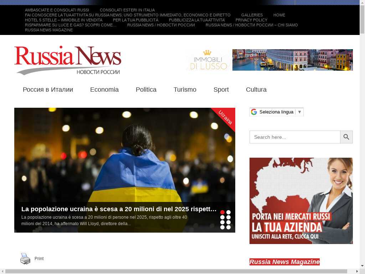Select the bottom-left white slider dot

tap(222, 227)
